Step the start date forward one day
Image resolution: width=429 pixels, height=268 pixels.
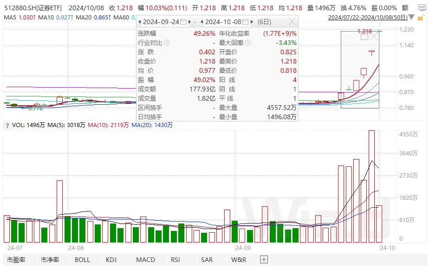[190, 22]
